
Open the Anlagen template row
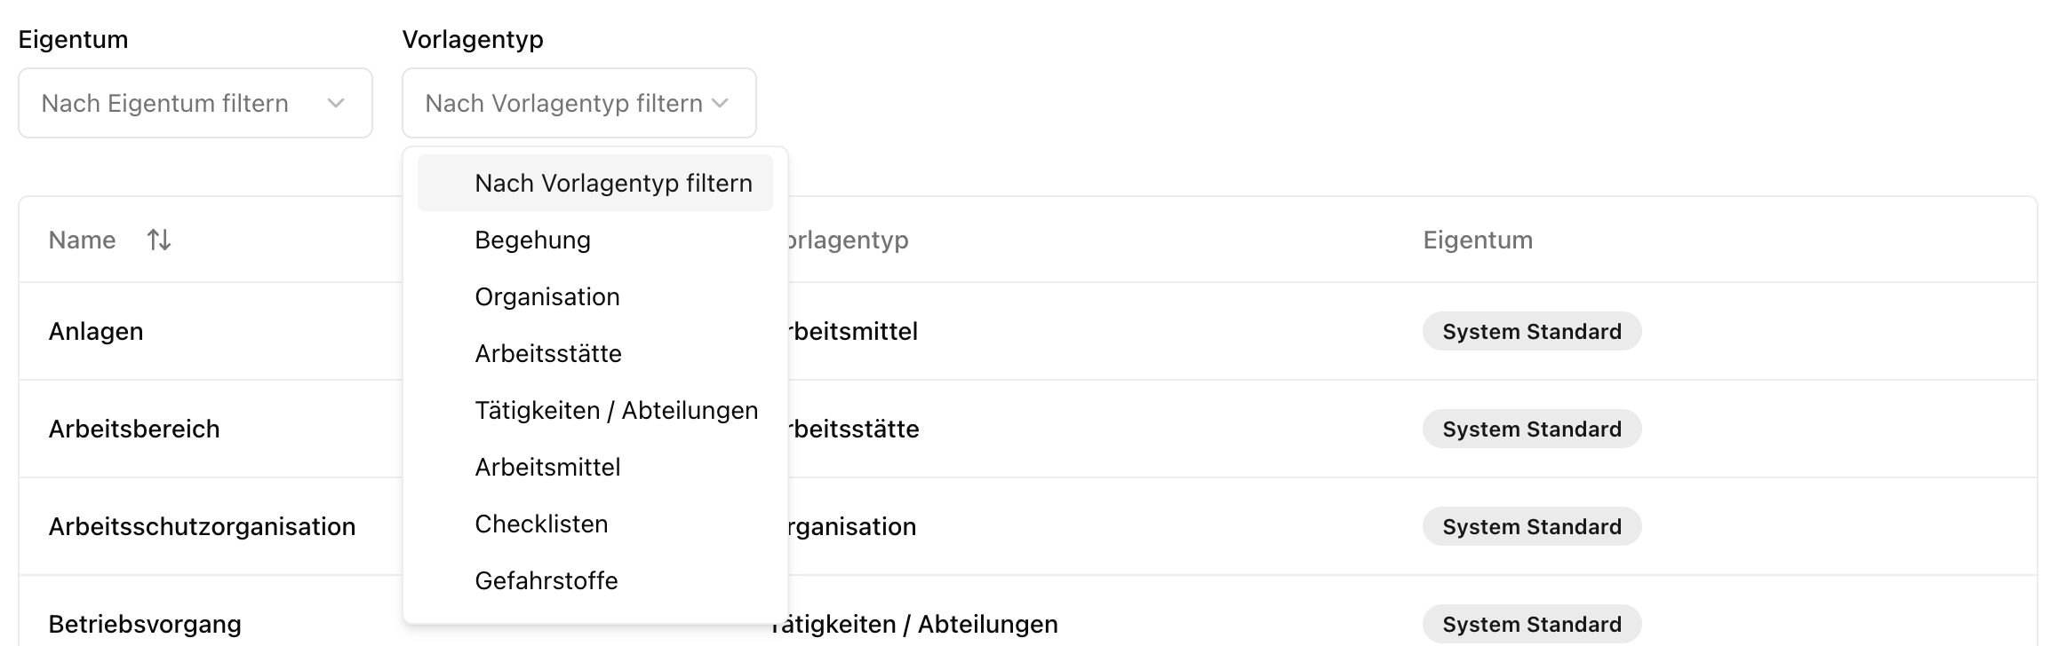point(96,331)
